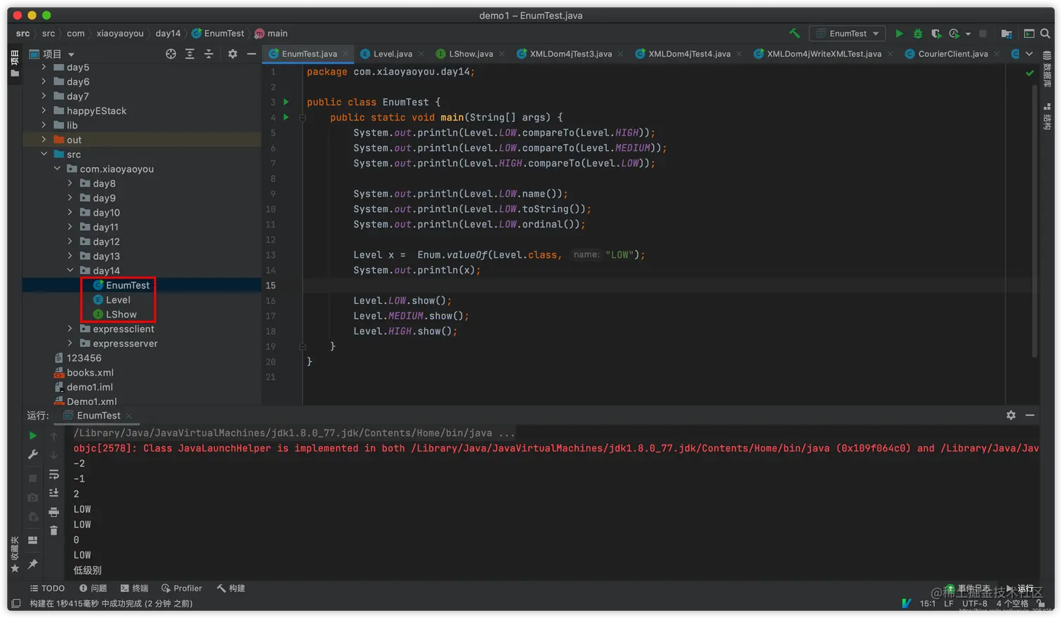Run EnumTest with the toolbar play button
The image size is (1062, 618).
[899, 33]
